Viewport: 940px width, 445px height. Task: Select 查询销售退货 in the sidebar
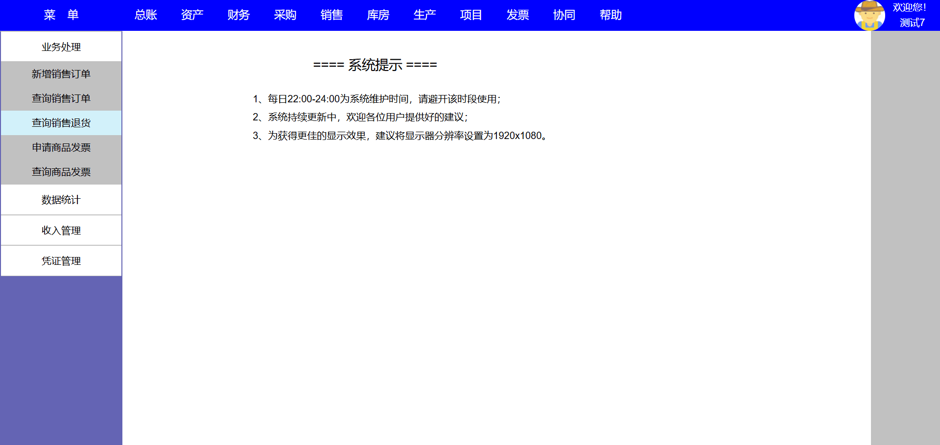click(61, 123)
